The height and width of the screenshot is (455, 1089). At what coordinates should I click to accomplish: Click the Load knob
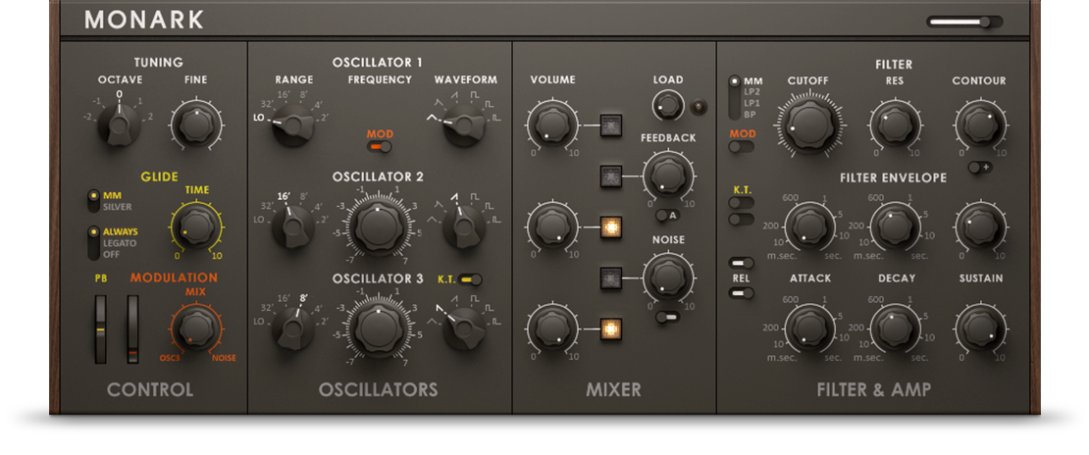[x=667, y=106]
